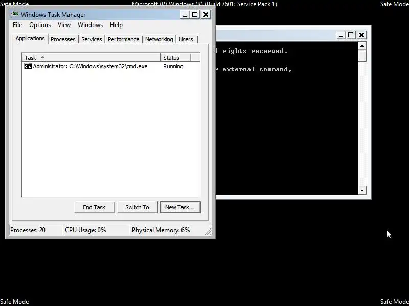The height and width of the screenshot is (306, 409).
Task: Sort by the Task column header
Action: point(91,58)
